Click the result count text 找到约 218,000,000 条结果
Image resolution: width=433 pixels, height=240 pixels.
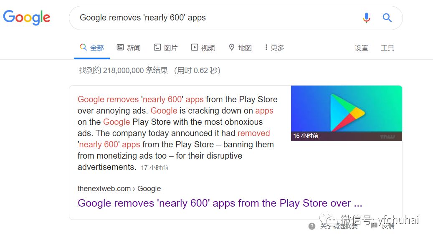(124, 71)
